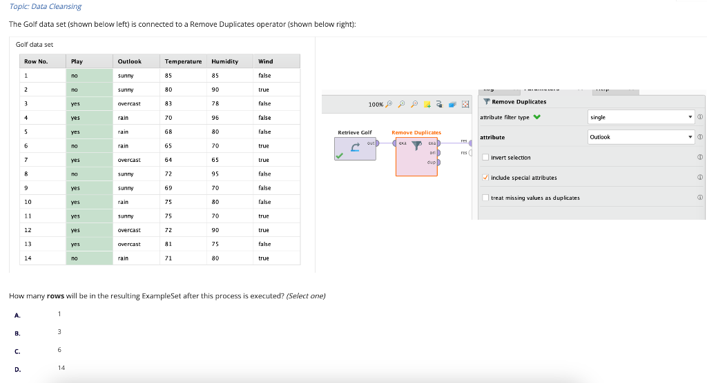Click the 100% zoom level label
Image resolution: width=707 pixels, height=383 pixels.
pyautogui.click(x=376, y=105)
